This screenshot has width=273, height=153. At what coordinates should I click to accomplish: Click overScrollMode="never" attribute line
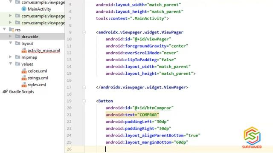coord(142,53)
